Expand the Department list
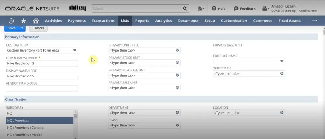 click(x=177, y=113)
